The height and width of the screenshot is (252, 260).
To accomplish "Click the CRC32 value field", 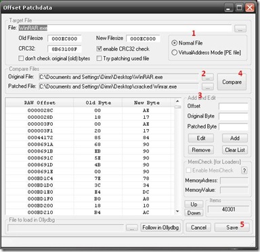I will [x=64, y=49].
